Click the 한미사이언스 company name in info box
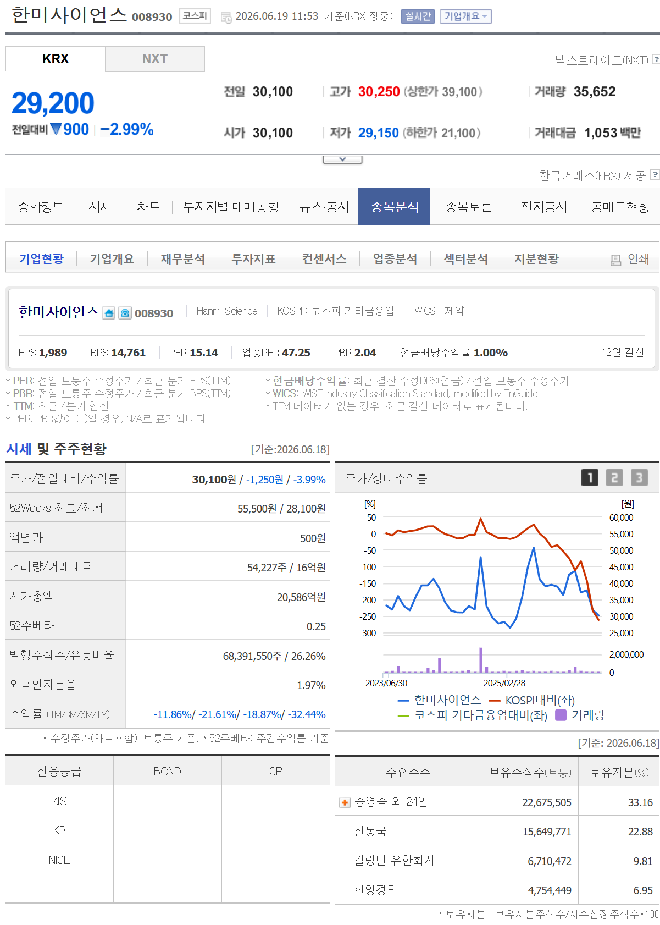Viewport: 660px width, 925px height. pyautogui.click(x=59, y=312)
